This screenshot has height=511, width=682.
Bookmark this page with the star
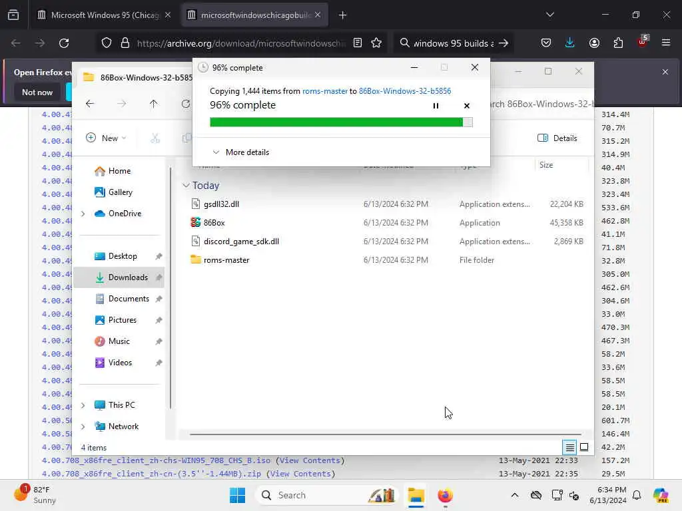coord(376,43)
